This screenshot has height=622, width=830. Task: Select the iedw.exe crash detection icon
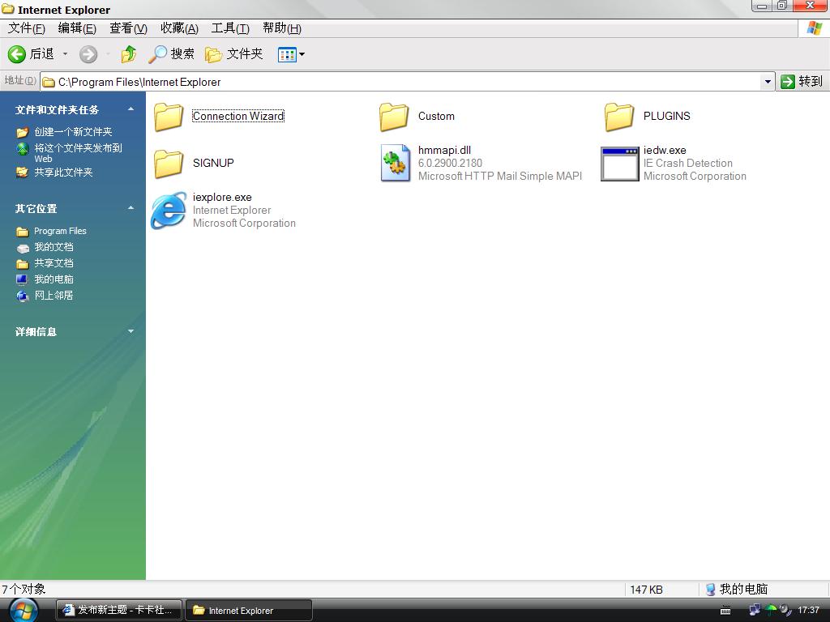tap(619, 164)
